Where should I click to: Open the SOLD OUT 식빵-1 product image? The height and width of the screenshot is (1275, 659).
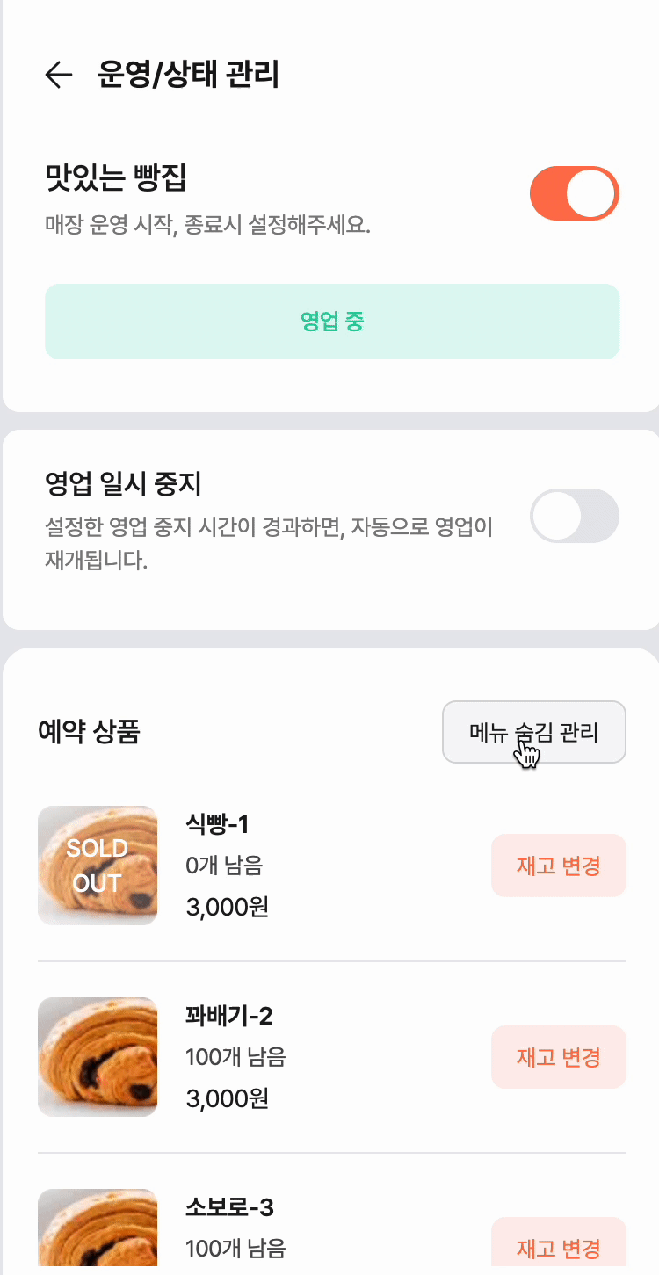pos(98,866)
